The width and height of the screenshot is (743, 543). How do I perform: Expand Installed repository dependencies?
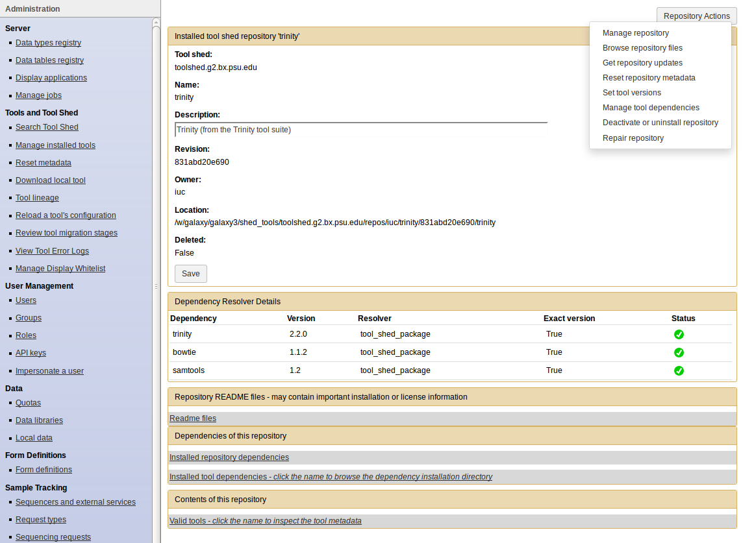pyautogui.click(x=229, y=457)
